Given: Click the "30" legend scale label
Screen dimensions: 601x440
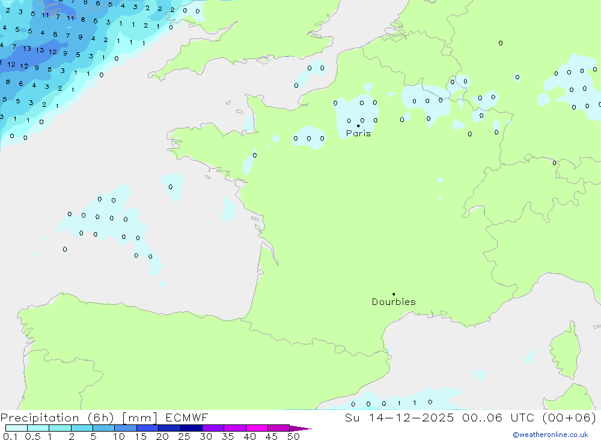Looking at the screenshot, I should coord(206,436).
